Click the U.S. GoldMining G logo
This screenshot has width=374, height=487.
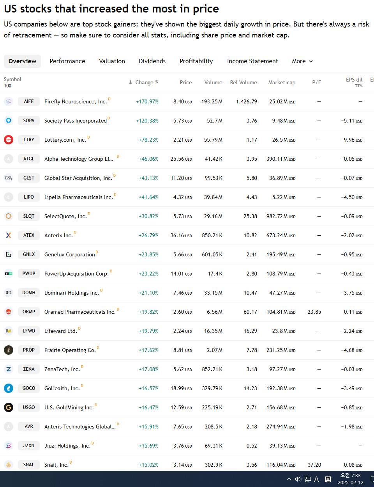(9, 407)
